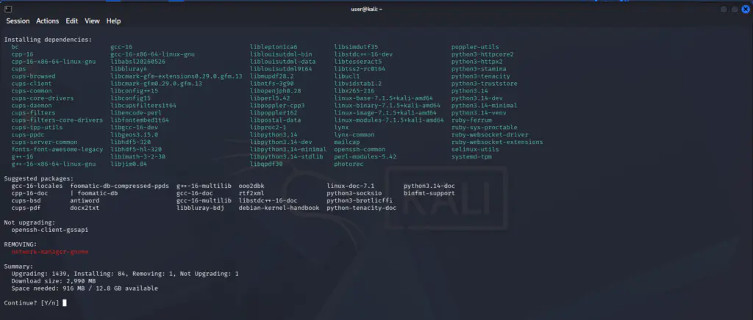Image resolution: width=753 pixels, height=320 pixels.
Task: Click the linux-image-7.1.5+kali-amd64 package
Action: (385, 113)
